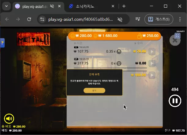Sort history by 시간 column
This screenshot has height=135, width=187.
coord(78,43)
